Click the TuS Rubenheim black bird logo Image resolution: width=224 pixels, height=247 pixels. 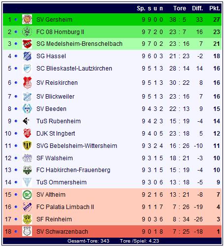coord(26,121)
